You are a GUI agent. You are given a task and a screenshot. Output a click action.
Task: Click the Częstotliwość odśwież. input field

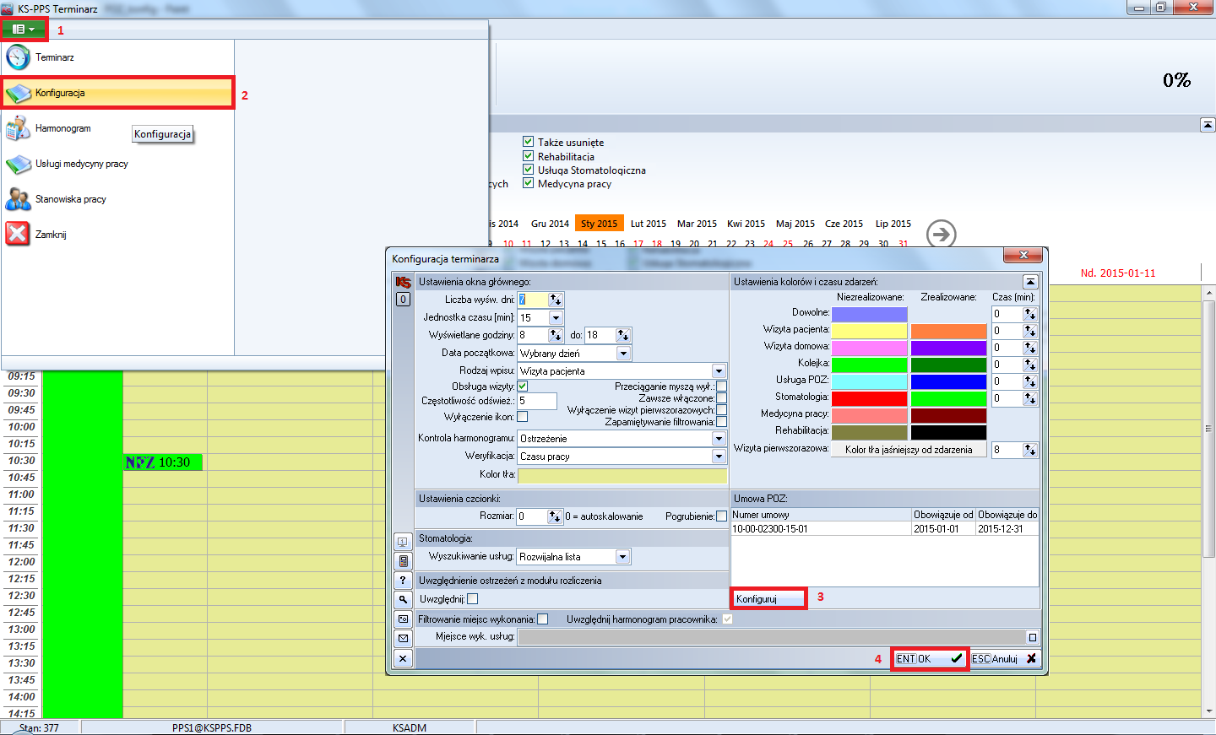[x=537, y=401]
